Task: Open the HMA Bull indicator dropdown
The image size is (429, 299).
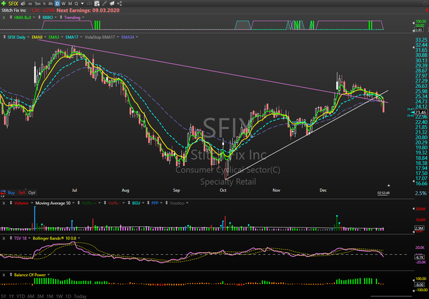Action: click(34, 18)
